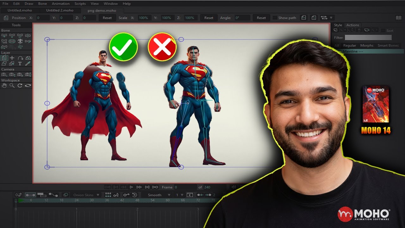Open the documentation book icon
The width and height of the screenshot is (405, 228).
(x=398, y=18)
